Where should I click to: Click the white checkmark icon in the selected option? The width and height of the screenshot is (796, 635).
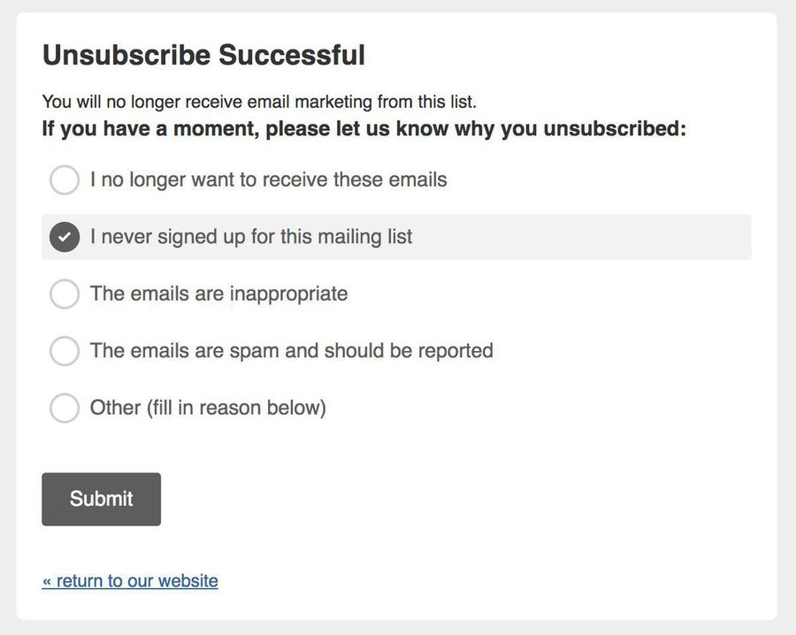[x=65, y=237]
